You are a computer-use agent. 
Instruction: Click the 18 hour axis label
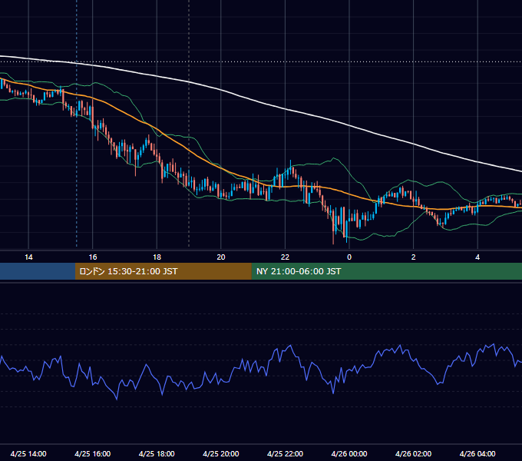pos(157,257)
